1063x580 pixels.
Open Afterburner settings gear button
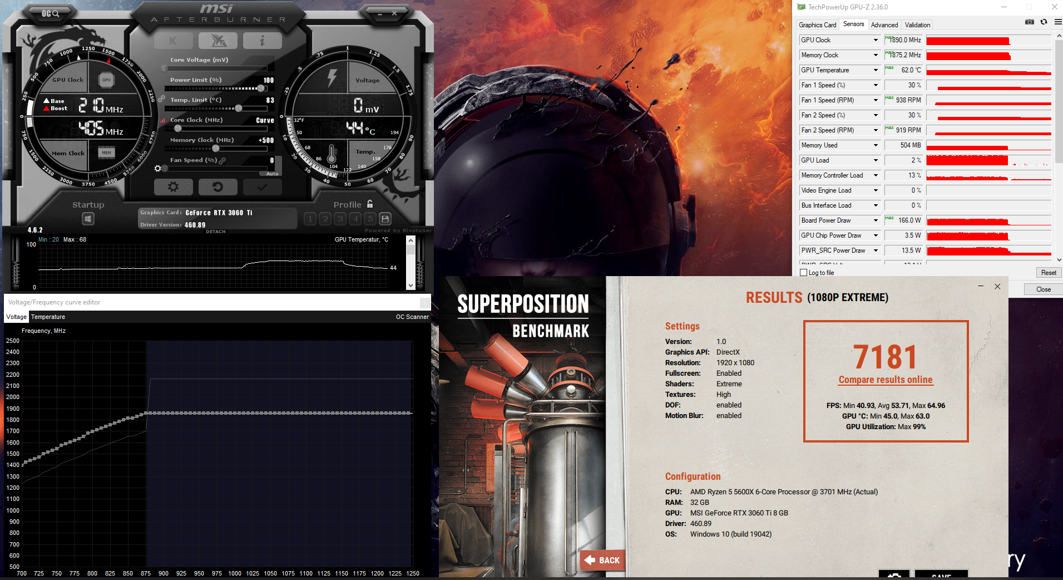pos(174,187)
